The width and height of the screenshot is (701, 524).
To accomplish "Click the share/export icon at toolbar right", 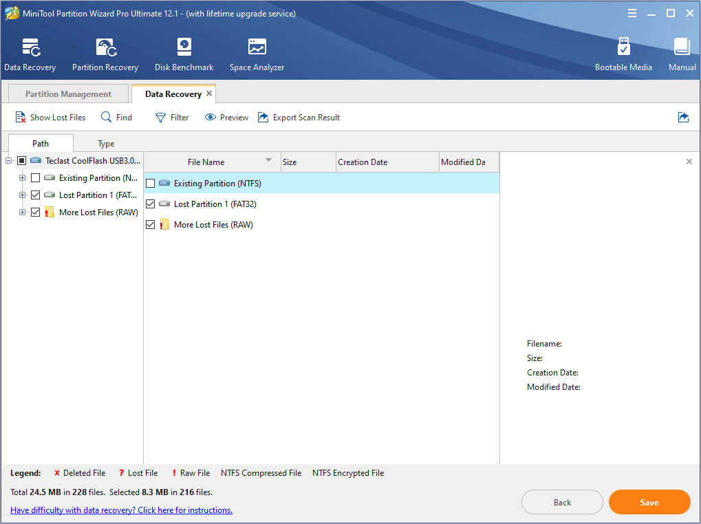I will pyautogui.click(x=683, y=118).
